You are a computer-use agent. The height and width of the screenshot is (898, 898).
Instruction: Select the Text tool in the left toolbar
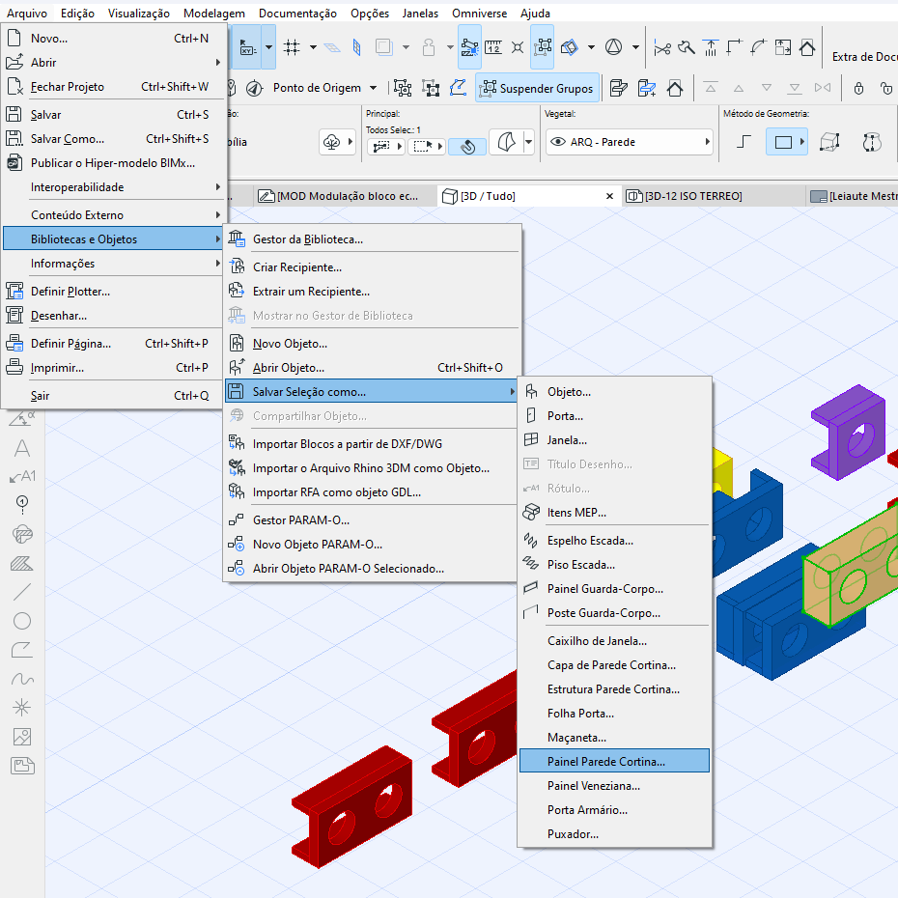pyautogui.click(x=21, y=449)
